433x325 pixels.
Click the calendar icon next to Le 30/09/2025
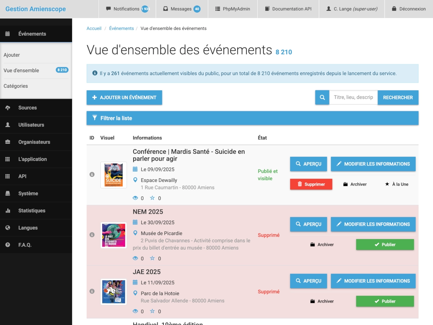coord(135,222)
